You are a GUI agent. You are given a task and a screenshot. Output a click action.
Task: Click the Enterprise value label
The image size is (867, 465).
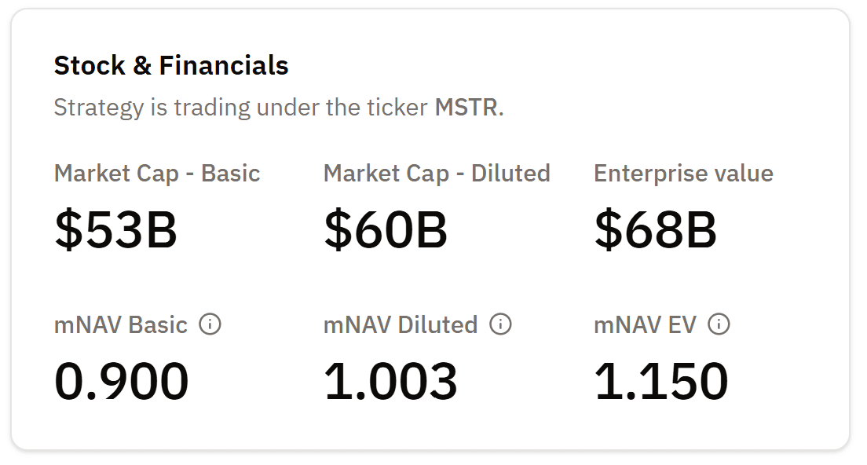(x=683, y=174)
